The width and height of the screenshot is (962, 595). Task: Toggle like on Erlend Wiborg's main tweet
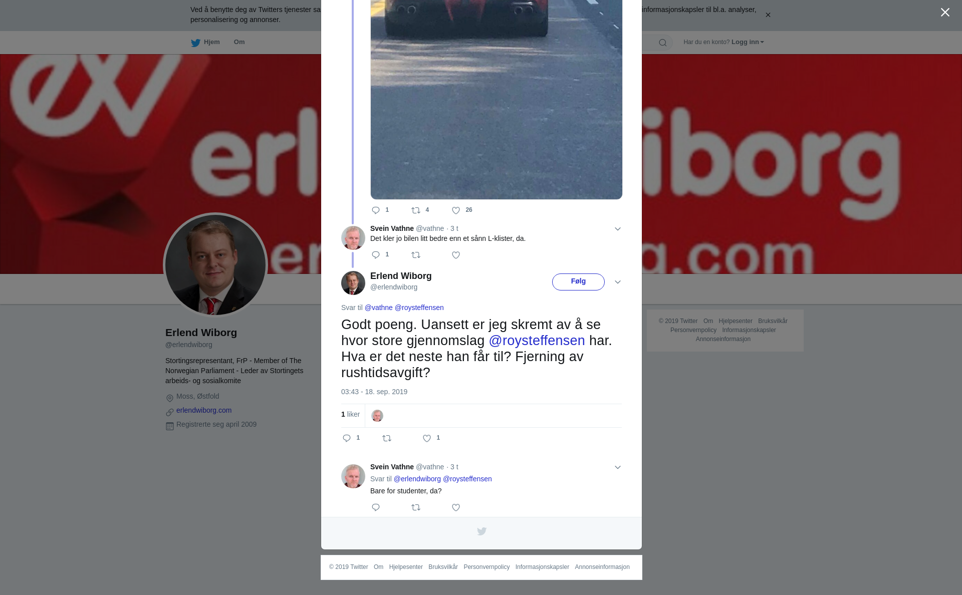point(427,438)
